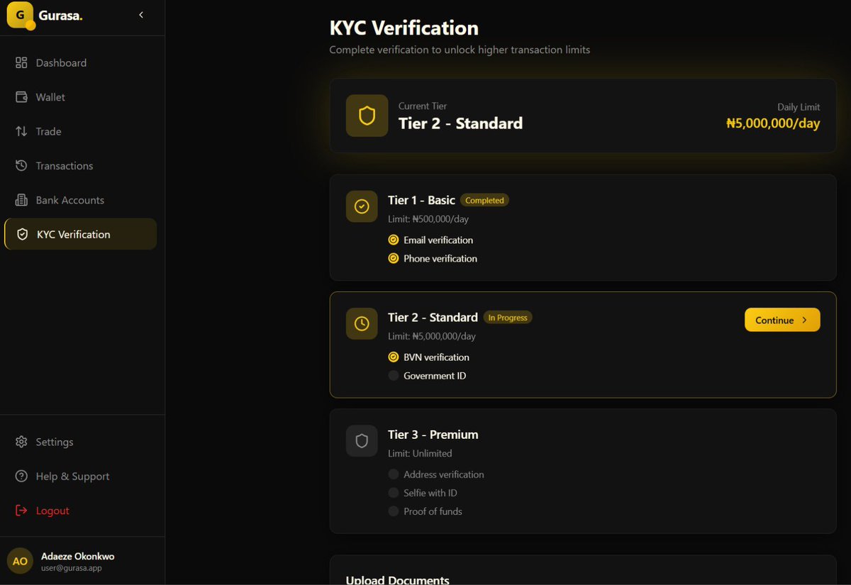Click the KYC Verification shield icon in the sidebar

tap(22, 234)
